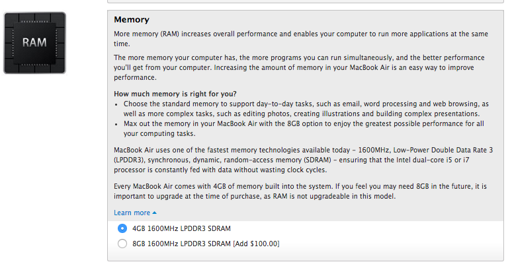Click the Memory heading
Screen dimensions: 510x266
[x=132, y=20]
